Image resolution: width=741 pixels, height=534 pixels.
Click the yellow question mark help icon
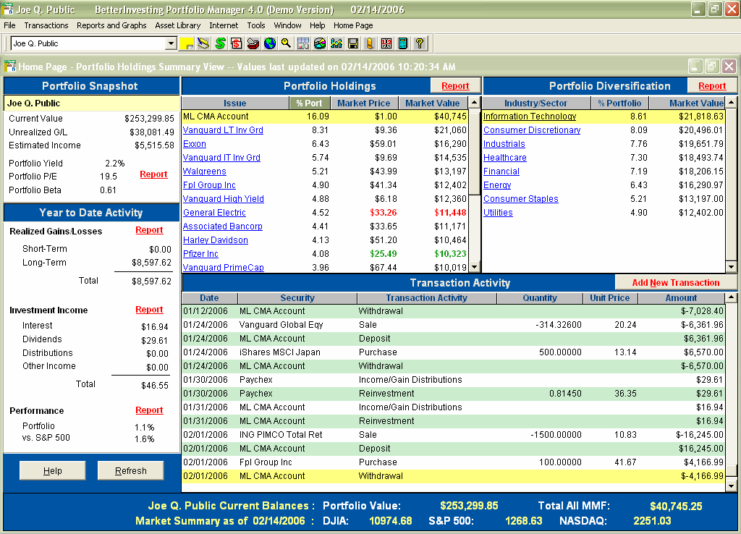click(x=420, y=43)
